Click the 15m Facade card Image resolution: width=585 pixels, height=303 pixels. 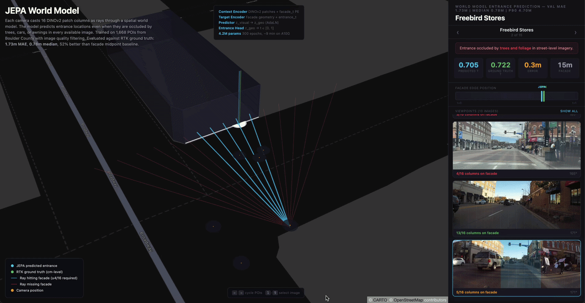click(565, 68)
